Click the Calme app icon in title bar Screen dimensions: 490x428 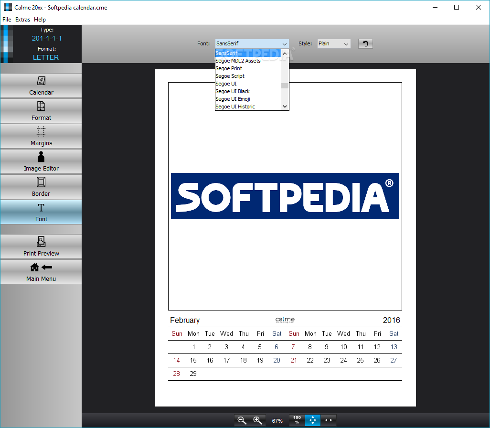point(8,7)
